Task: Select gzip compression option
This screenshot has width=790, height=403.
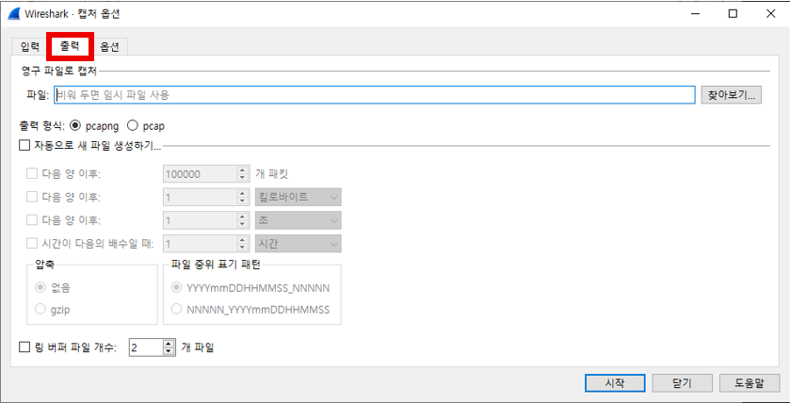Action: point(40,309)
